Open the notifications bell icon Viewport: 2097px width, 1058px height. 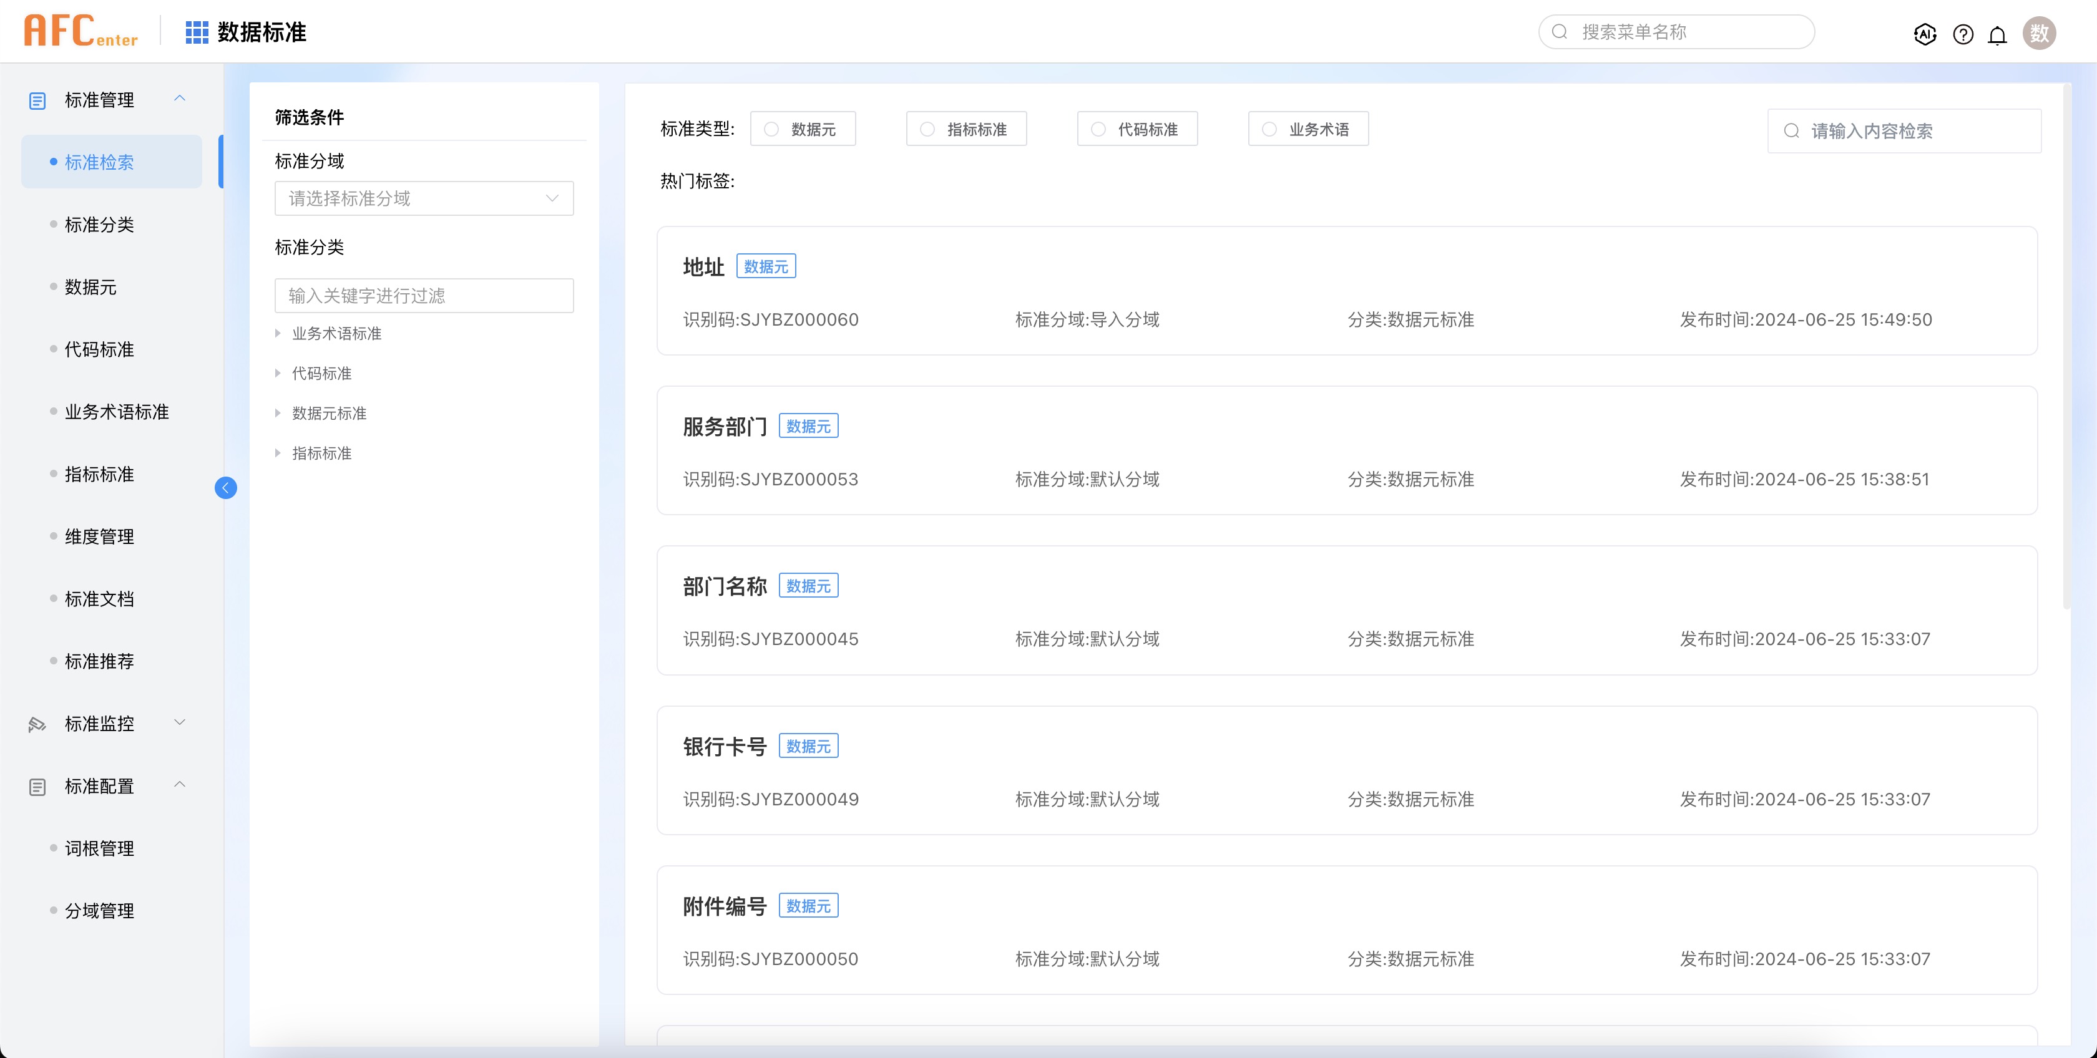pyautogui.click(x=1997, y=35)
